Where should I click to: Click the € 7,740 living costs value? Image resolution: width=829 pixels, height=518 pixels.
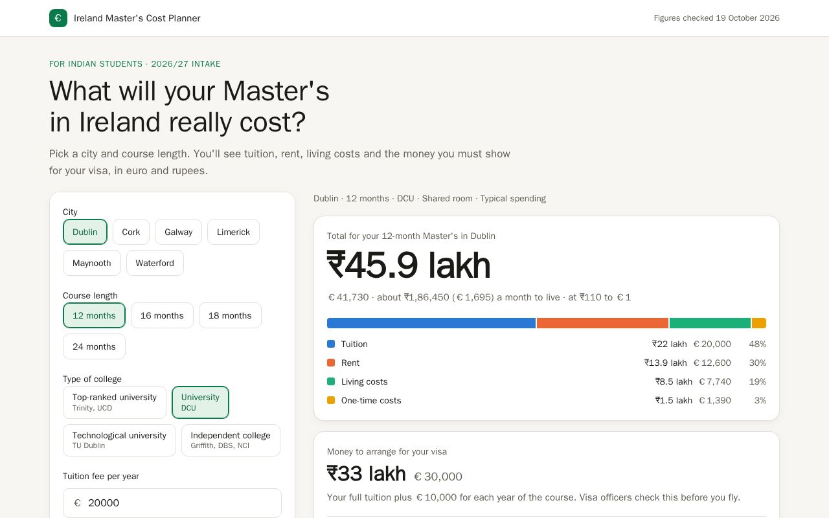pyautogui.click(x=715, y=381)
